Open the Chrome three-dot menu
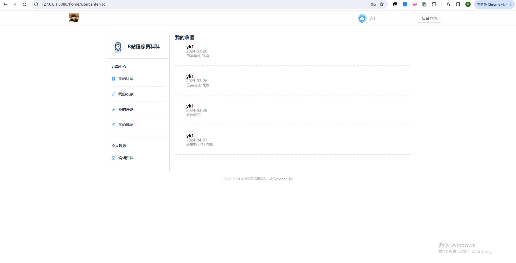The height and width of the screenshot is (263, 516). tap(511, 4)
